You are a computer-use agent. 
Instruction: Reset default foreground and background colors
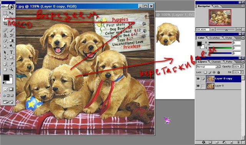click(x=4, y=83)
